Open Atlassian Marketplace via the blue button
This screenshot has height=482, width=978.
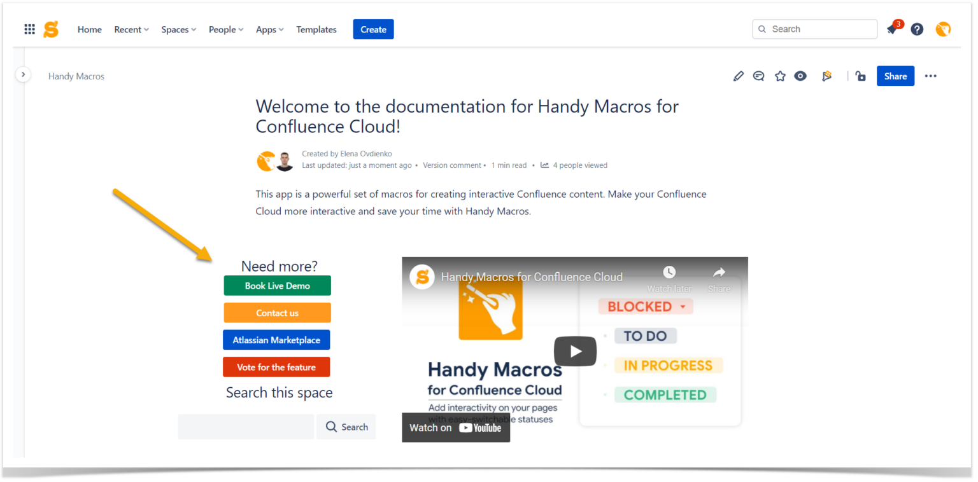276,340
